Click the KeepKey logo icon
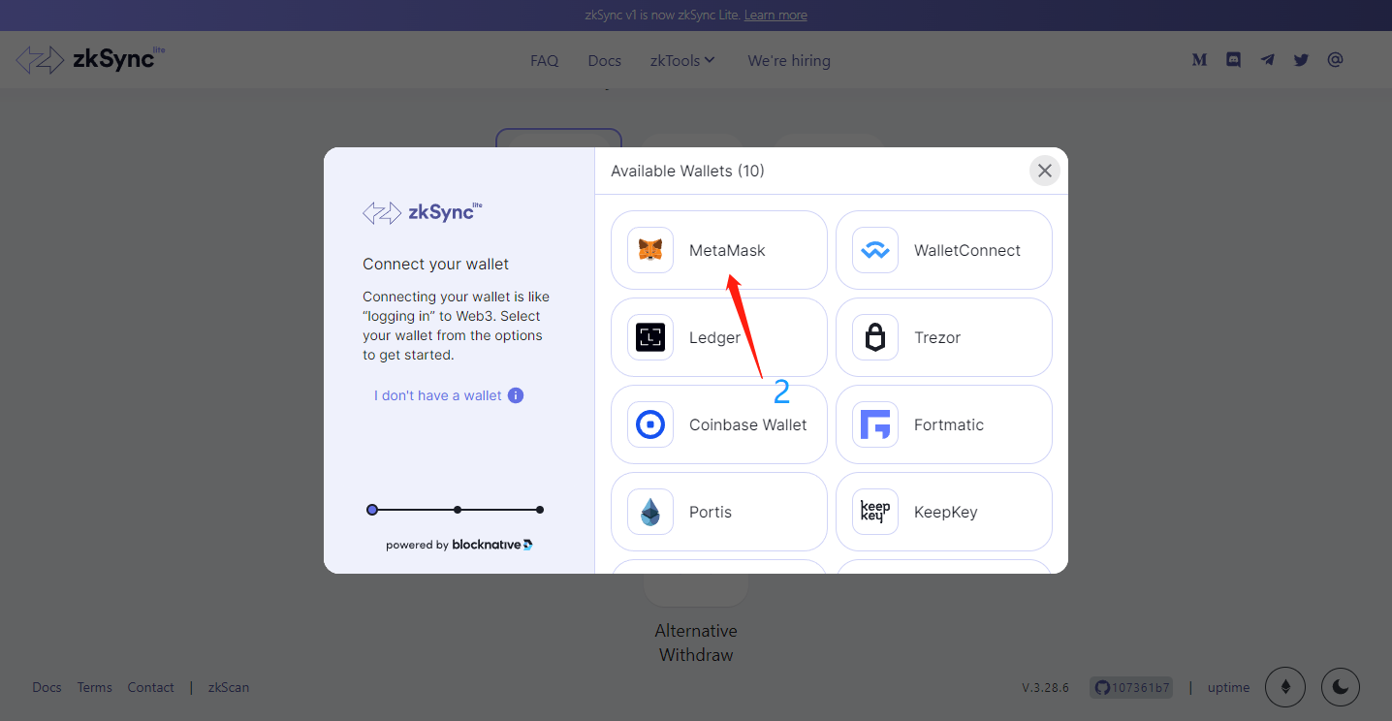The image size is (1392, 721). click(x=875, y=512)
